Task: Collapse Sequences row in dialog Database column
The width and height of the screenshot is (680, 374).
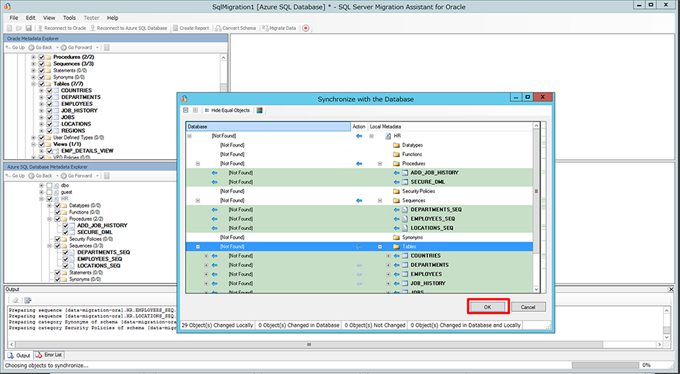Action: (198, 201)
